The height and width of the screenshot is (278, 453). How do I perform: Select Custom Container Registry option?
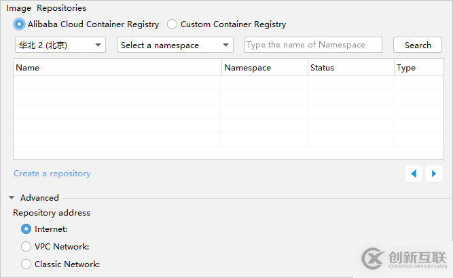(172, 24)
